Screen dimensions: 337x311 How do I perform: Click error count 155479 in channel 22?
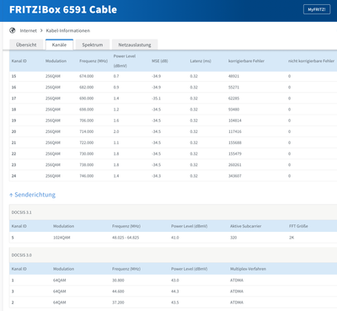[x=235, y=153]
